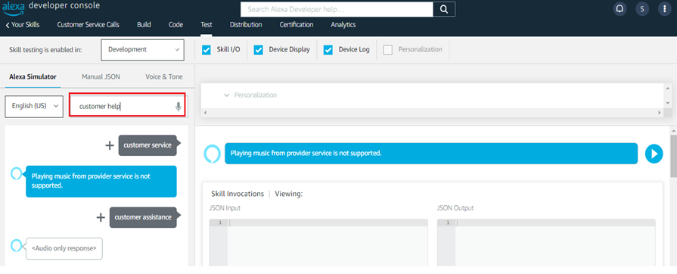Click the main panel vertical scrollbar thumb
Viewport: 677px width, 274px height.
click(673, 156)
